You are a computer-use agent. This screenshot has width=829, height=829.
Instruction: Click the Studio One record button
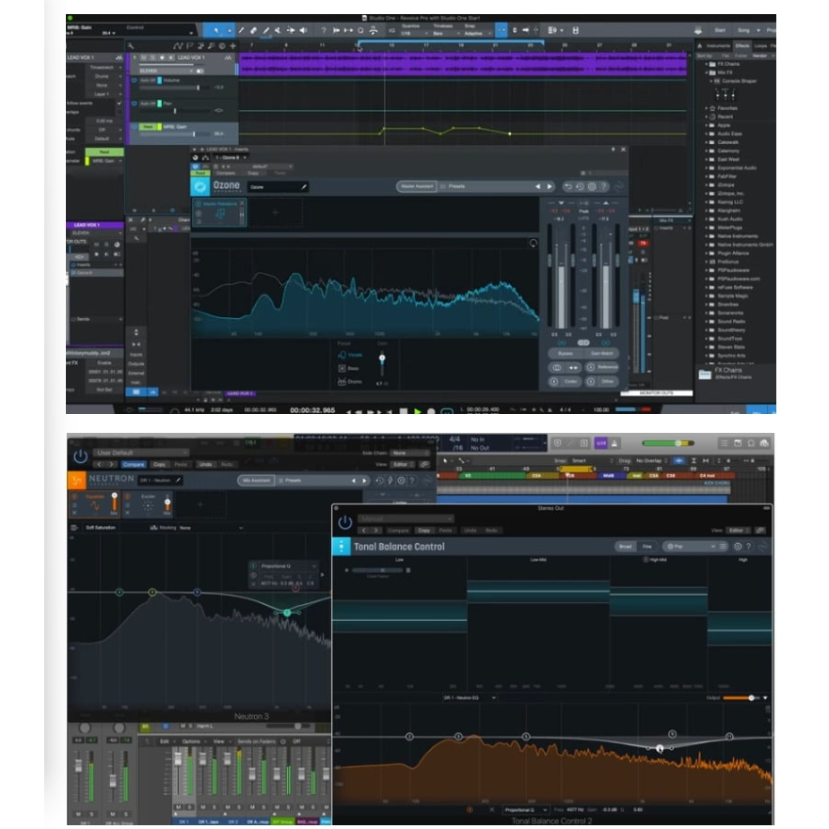(x=431, y=411)
